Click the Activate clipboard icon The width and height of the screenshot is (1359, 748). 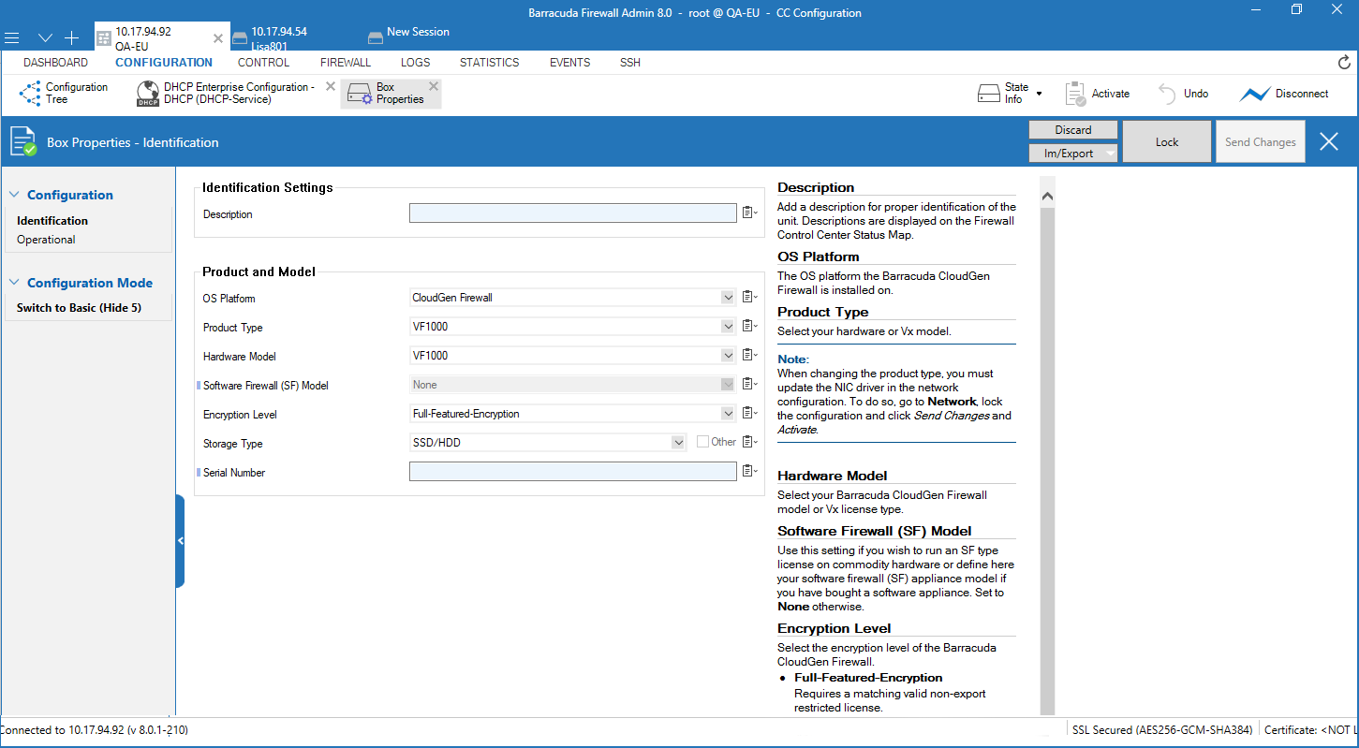click(x=1075, y=94)
